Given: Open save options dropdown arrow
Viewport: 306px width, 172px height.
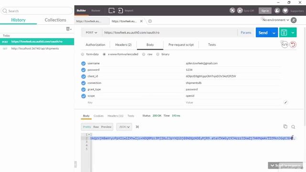Looking at the screenshot, I should (x=293, y=32).
